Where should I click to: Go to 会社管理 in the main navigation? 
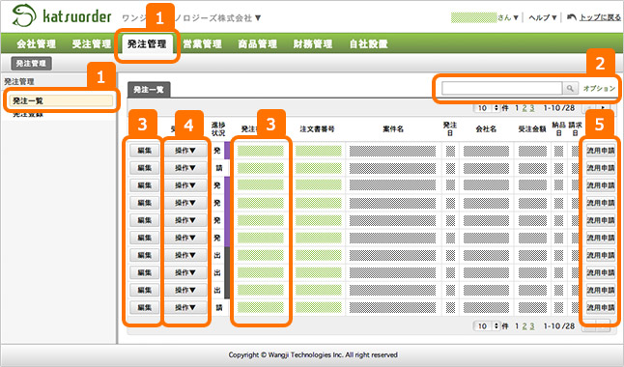pos(36,43)
